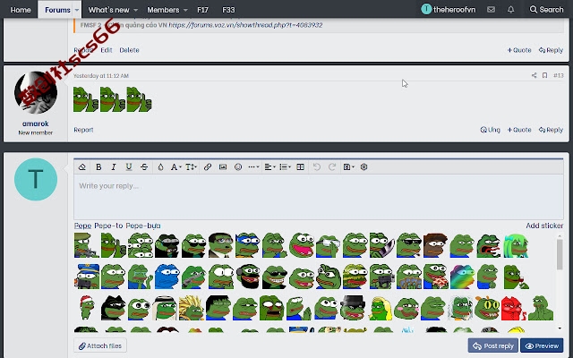The width and height of the screenshot is (573, 358).
Task: Click the #13 post number link
Action: [558, 75]
